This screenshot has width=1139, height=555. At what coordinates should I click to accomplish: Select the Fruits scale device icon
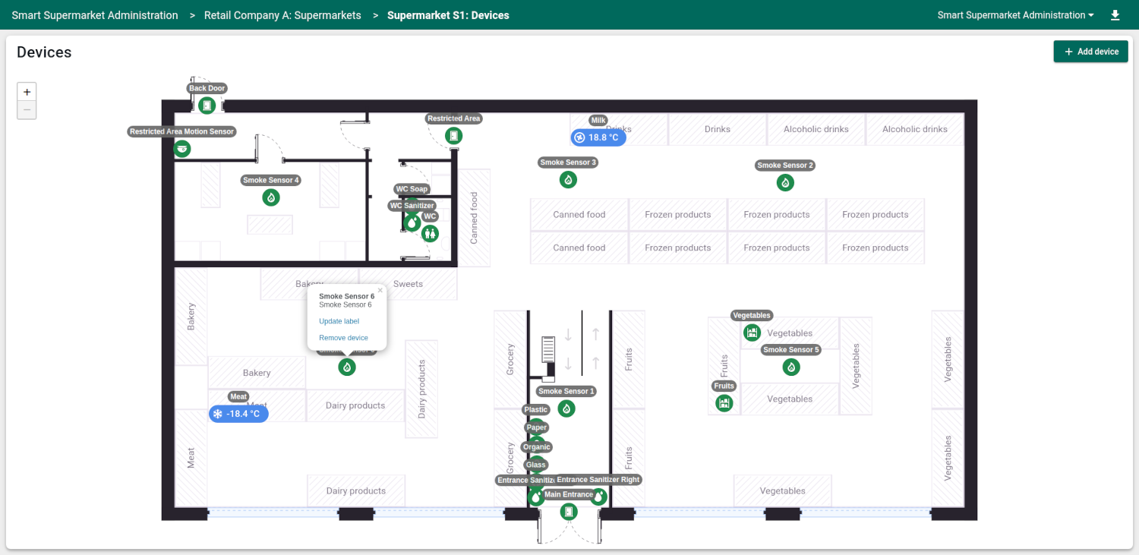click(x=724, y=403)
